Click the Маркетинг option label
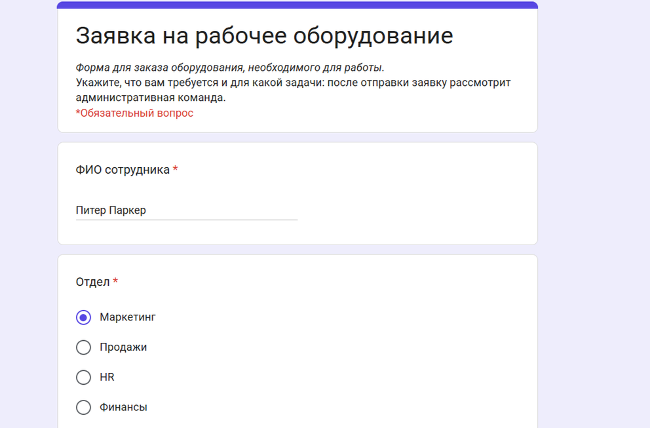This screenshot has height=428, width=650. click(x=128, y=317)
